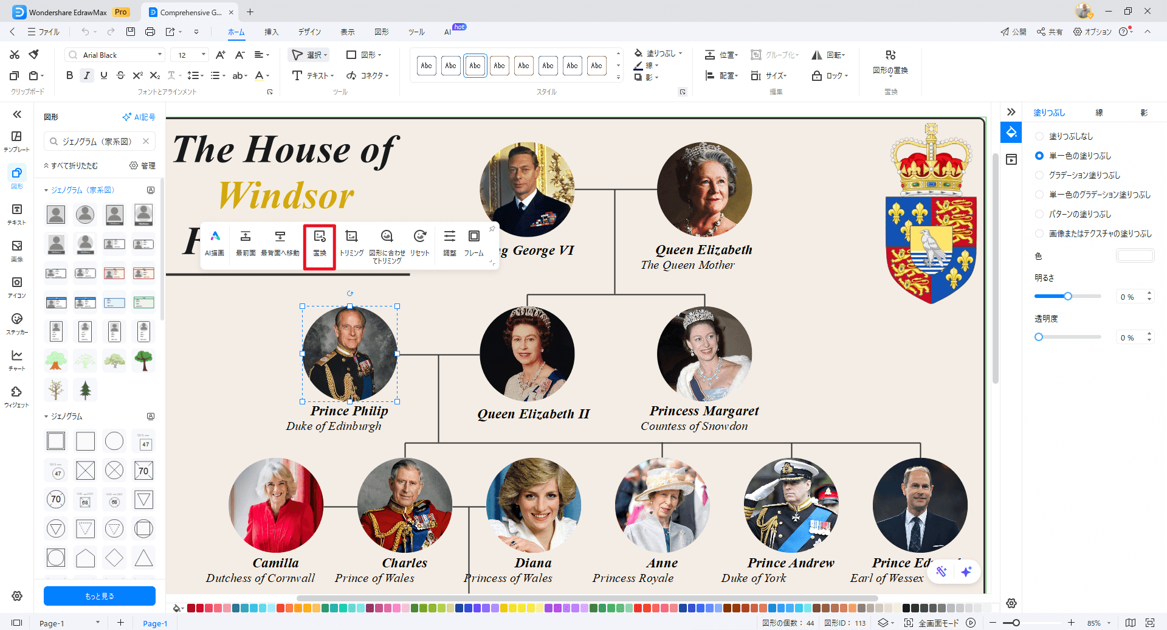
Task: Open チャート charts panel in sidebar
Action: pyautogui.click(x=17, y=360)
